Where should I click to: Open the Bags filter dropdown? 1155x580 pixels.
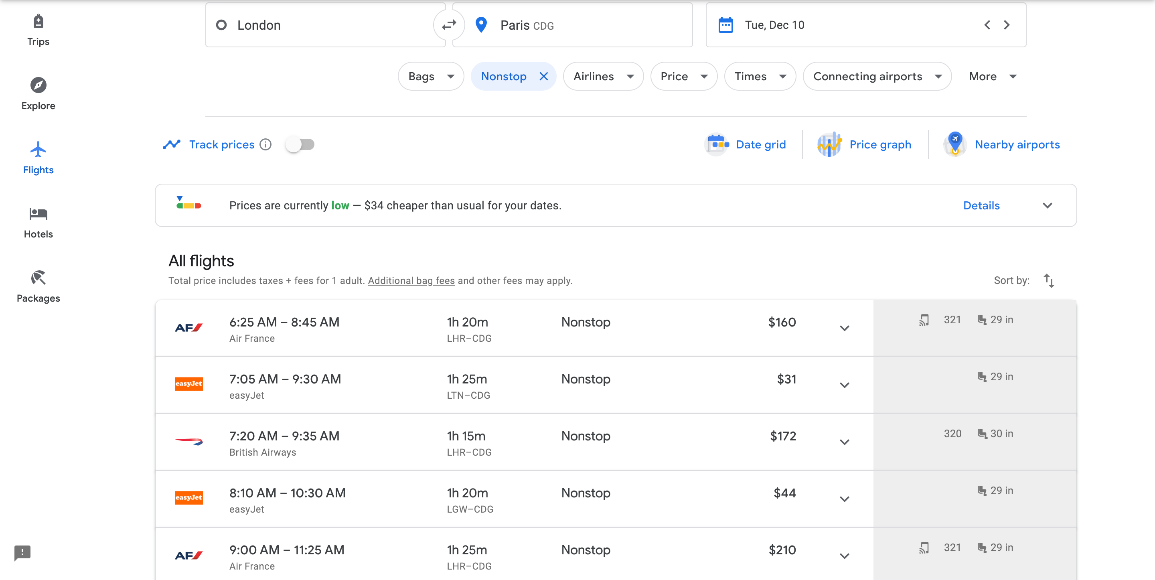(x=430, y=76)
